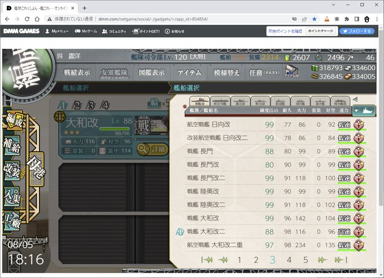This screenshot has width=384, height=278.
Task: Toggle lock heart for 航空戦艦 大和改二重
Action: (359, 245)
